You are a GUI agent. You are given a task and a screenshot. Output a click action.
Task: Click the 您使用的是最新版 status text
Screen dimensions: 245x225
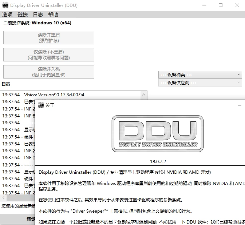[x=18, y=206]
